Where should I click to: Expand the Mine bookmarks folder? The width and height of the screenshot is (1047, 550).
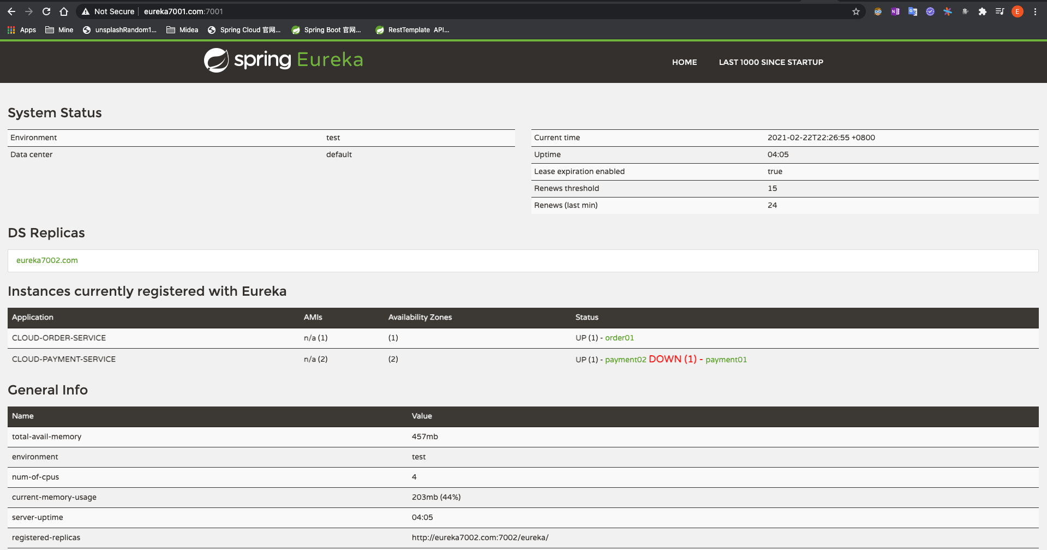tap(59, 30)
